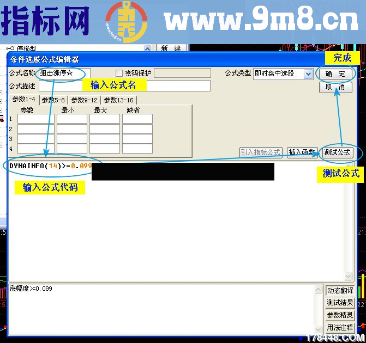Click row 2 参数 name field
The width and height of the screenshot is (366, 343).
click(x=36, y=129)
